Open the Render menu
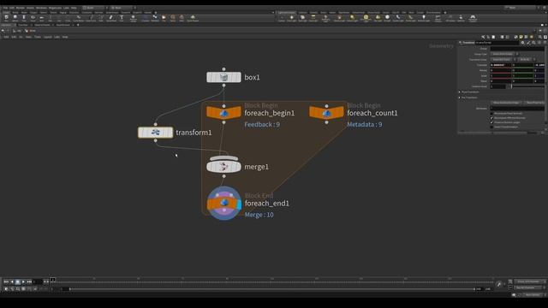This screenshot has height=308, width=548. [21, 8]
